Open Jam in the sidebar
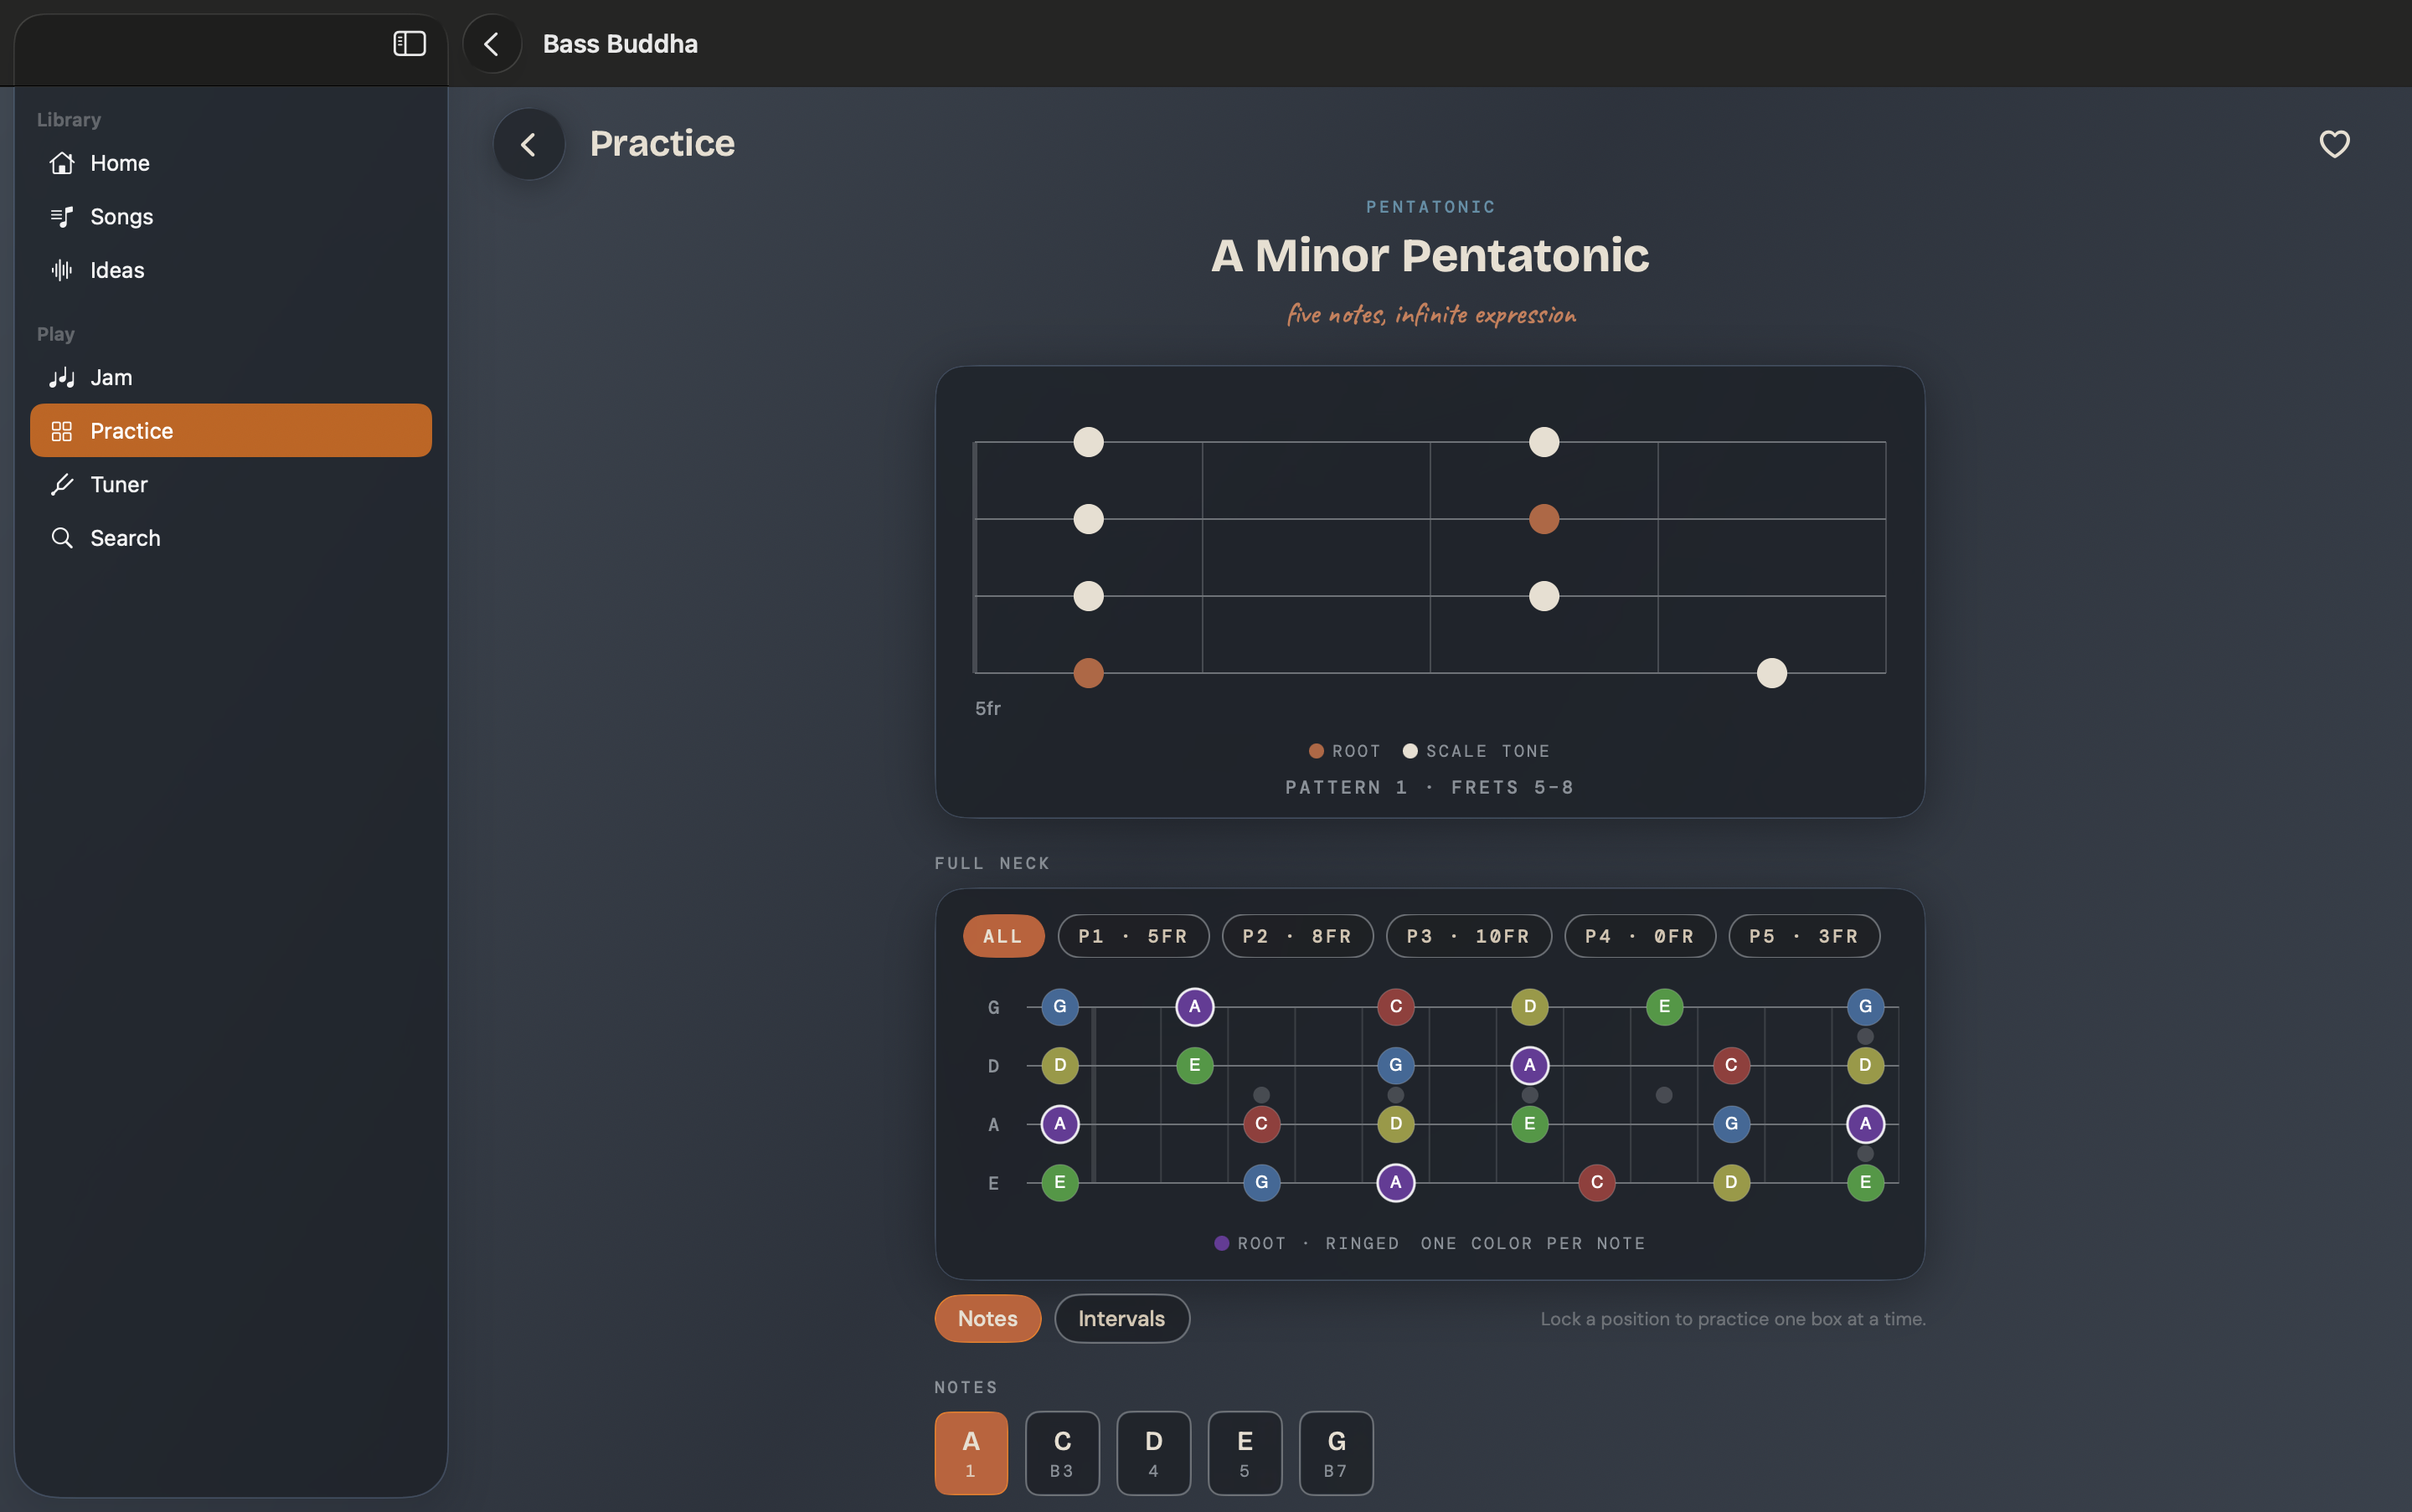Viewport: 2412px width, 1512px height. [231, 377]
